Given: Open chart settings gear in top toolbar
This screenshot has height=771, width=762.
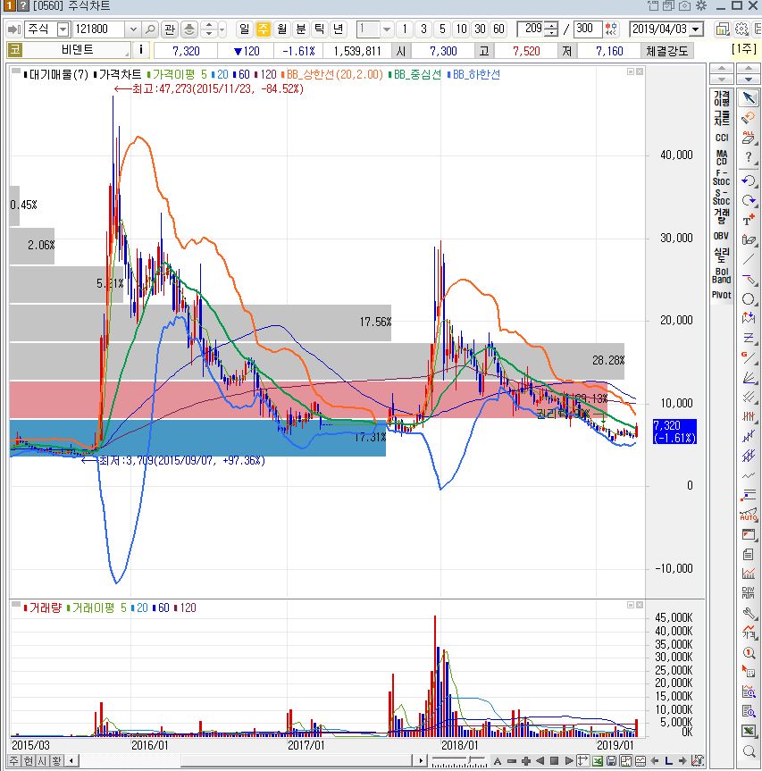Looking at the screenshot, I should (741, 29).
